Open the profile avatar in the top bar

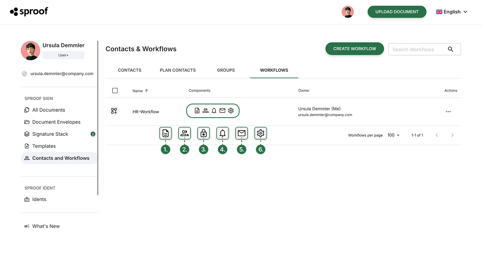click(x=348, y=12)
